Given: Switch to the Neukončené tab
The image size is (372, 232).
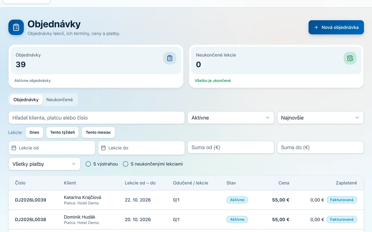Looking at the screenshot, I should (60, 100).
